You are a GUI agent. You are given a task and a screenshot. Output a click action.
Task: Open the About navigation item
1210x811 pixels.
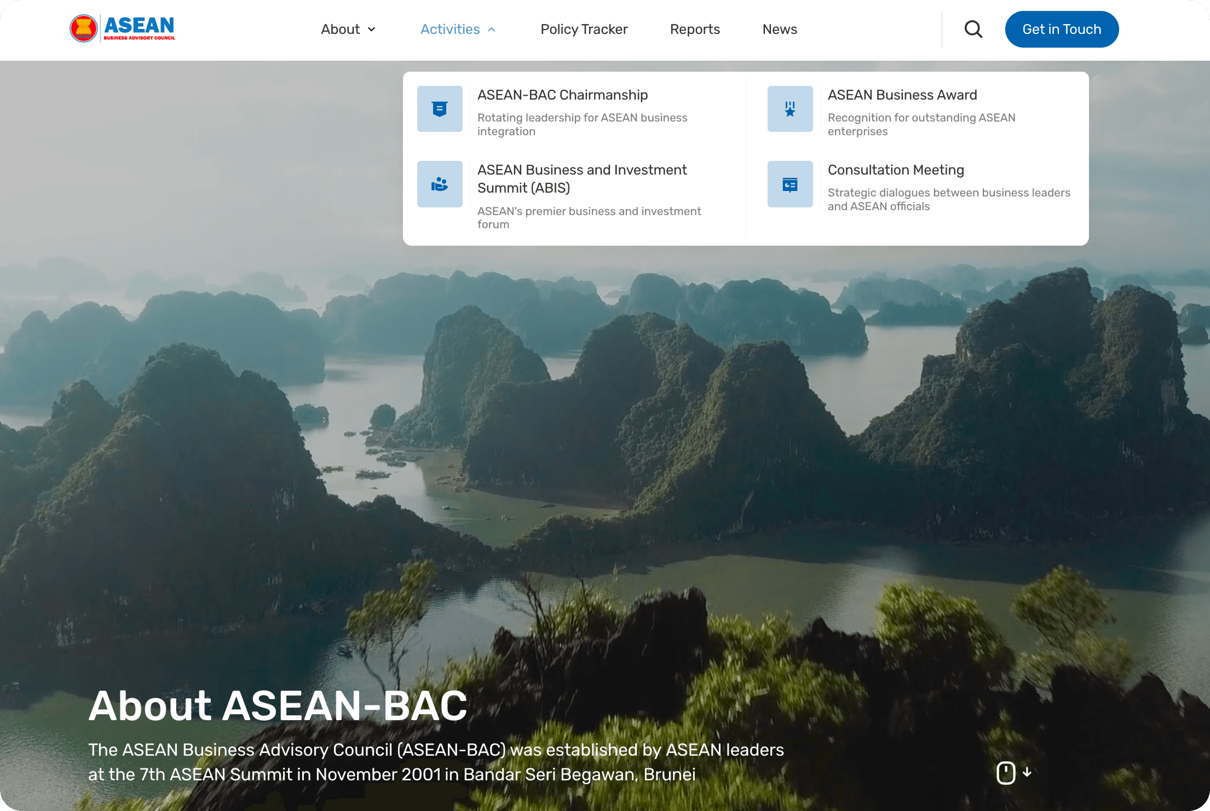click(340, 29)
